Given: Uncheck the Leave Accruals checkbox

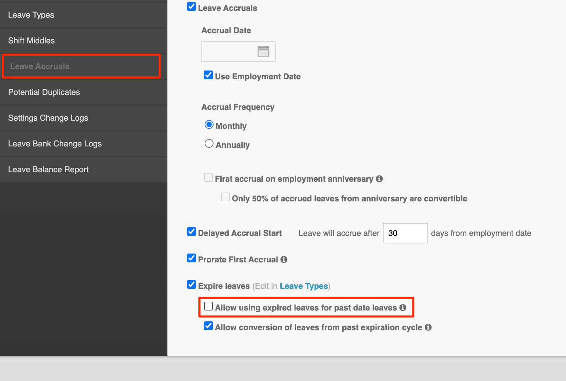Looking at the screenshot, I should point(191,7).
